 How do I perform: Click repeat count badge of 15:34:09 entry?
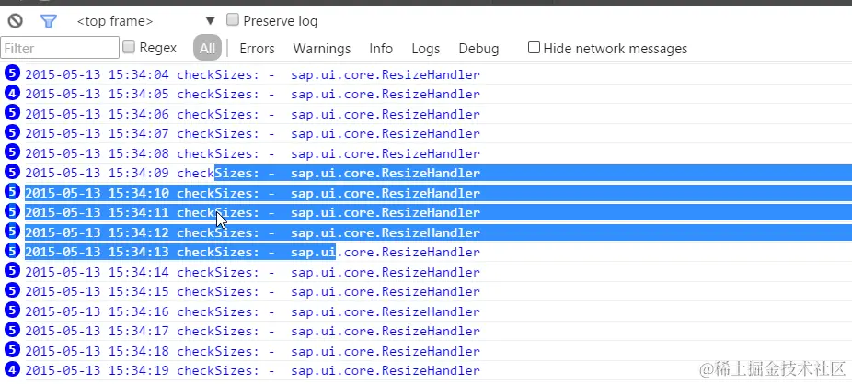coord(12,172)
